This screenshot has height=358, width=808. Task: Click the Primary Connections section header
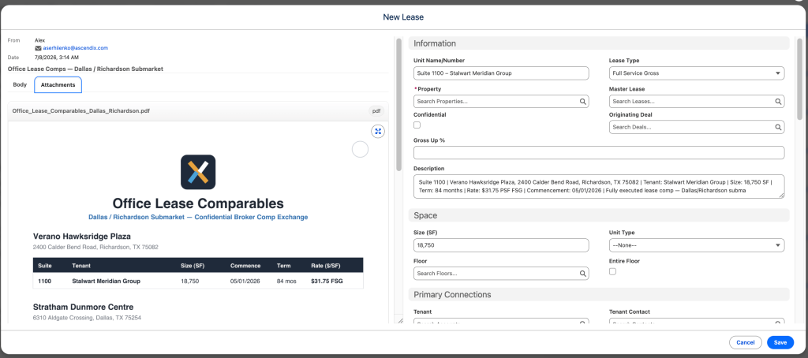(599, 295)
